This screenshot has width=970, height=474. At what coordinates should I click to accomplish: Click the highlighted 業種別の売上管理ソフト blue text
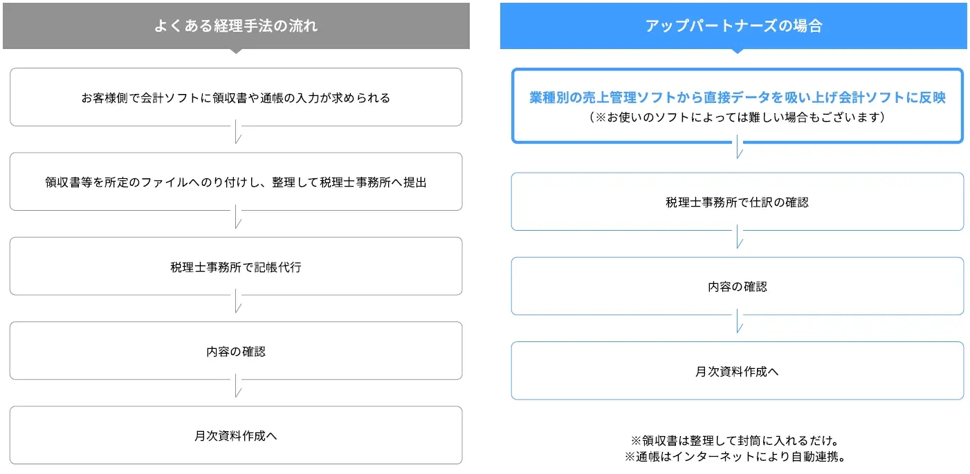[737, 97]
